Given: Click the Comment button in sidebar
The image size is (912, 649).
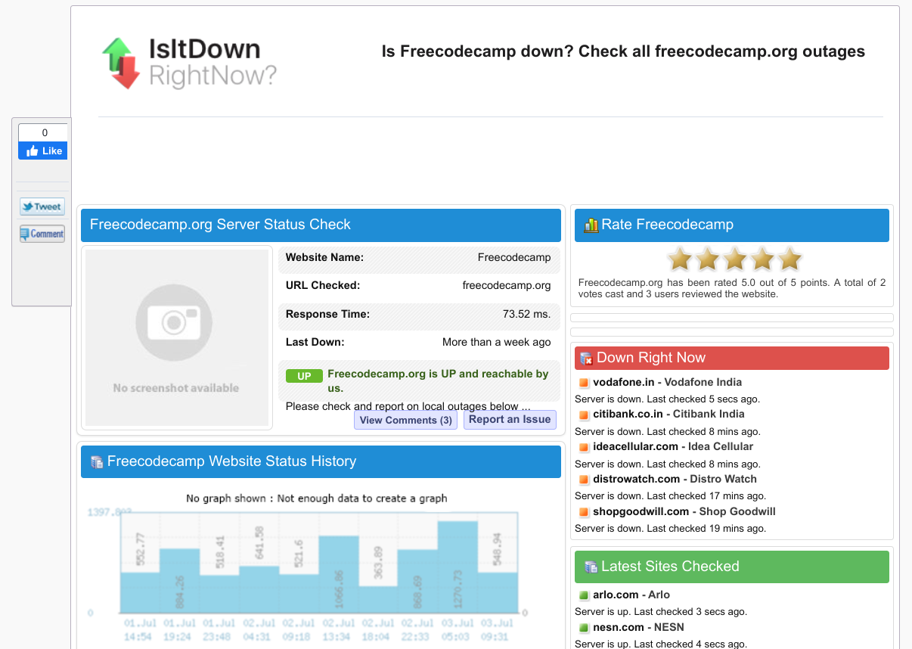Looking at the screenshot, I should point(42,234).
